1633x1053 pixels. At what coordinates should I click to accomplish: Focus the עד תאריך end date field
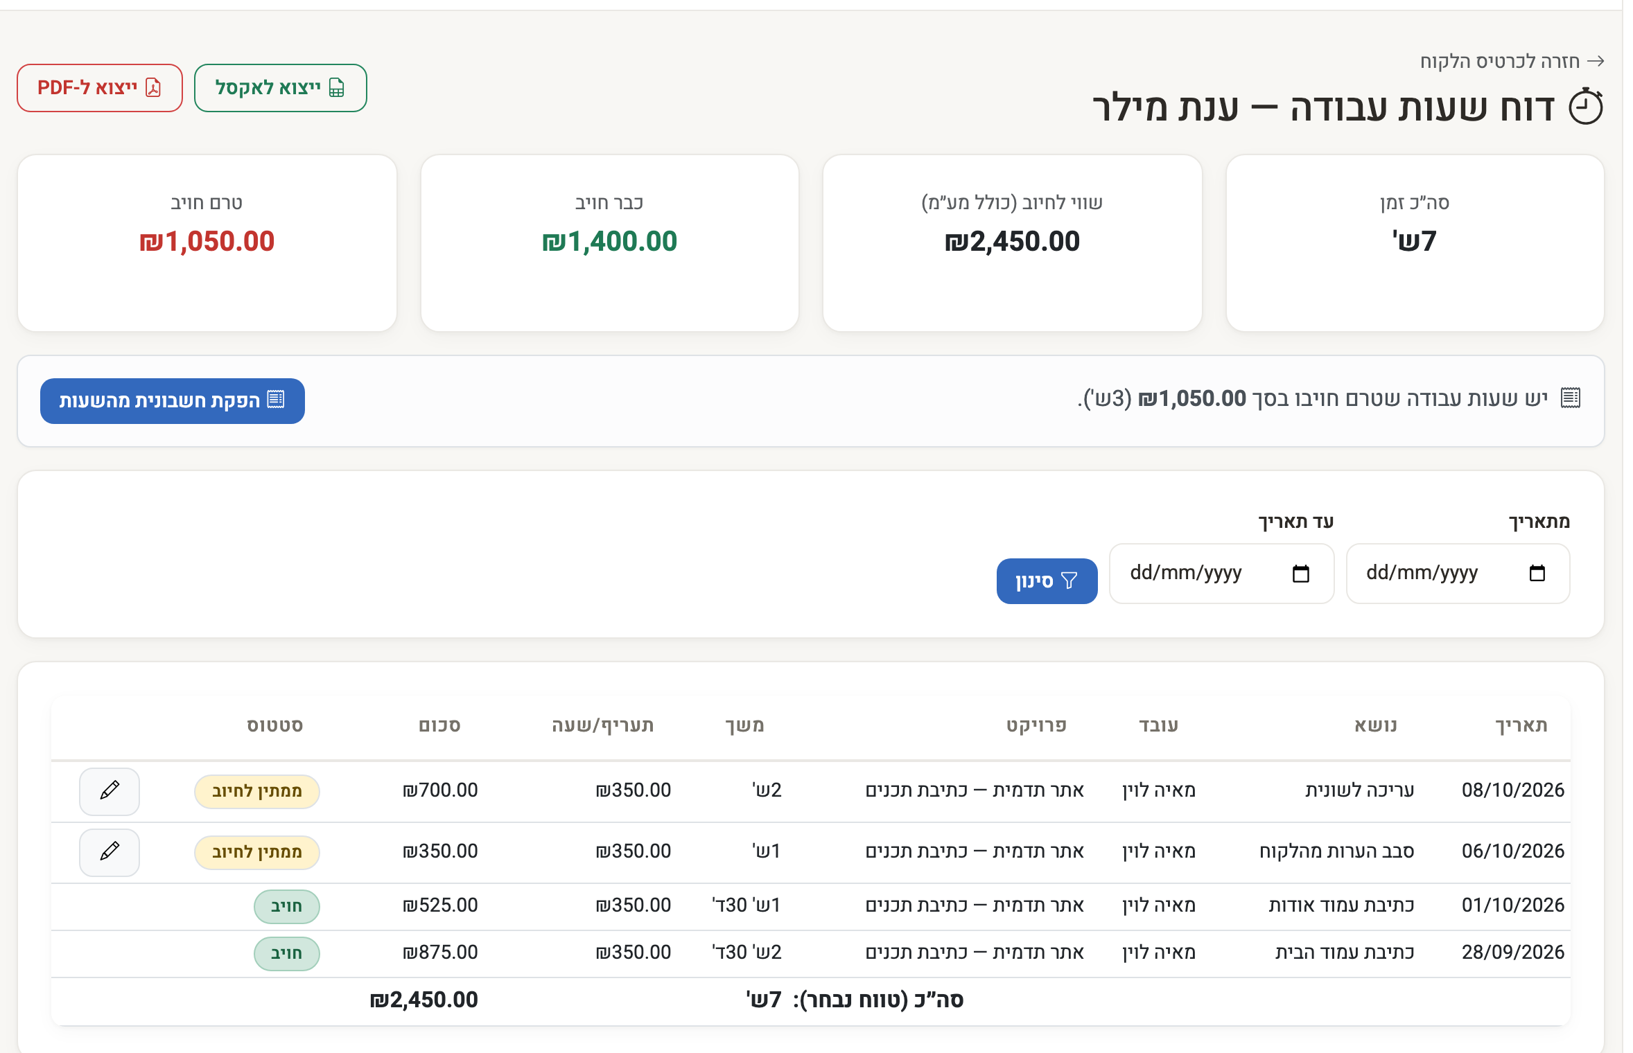click(x=1221, y=574)
